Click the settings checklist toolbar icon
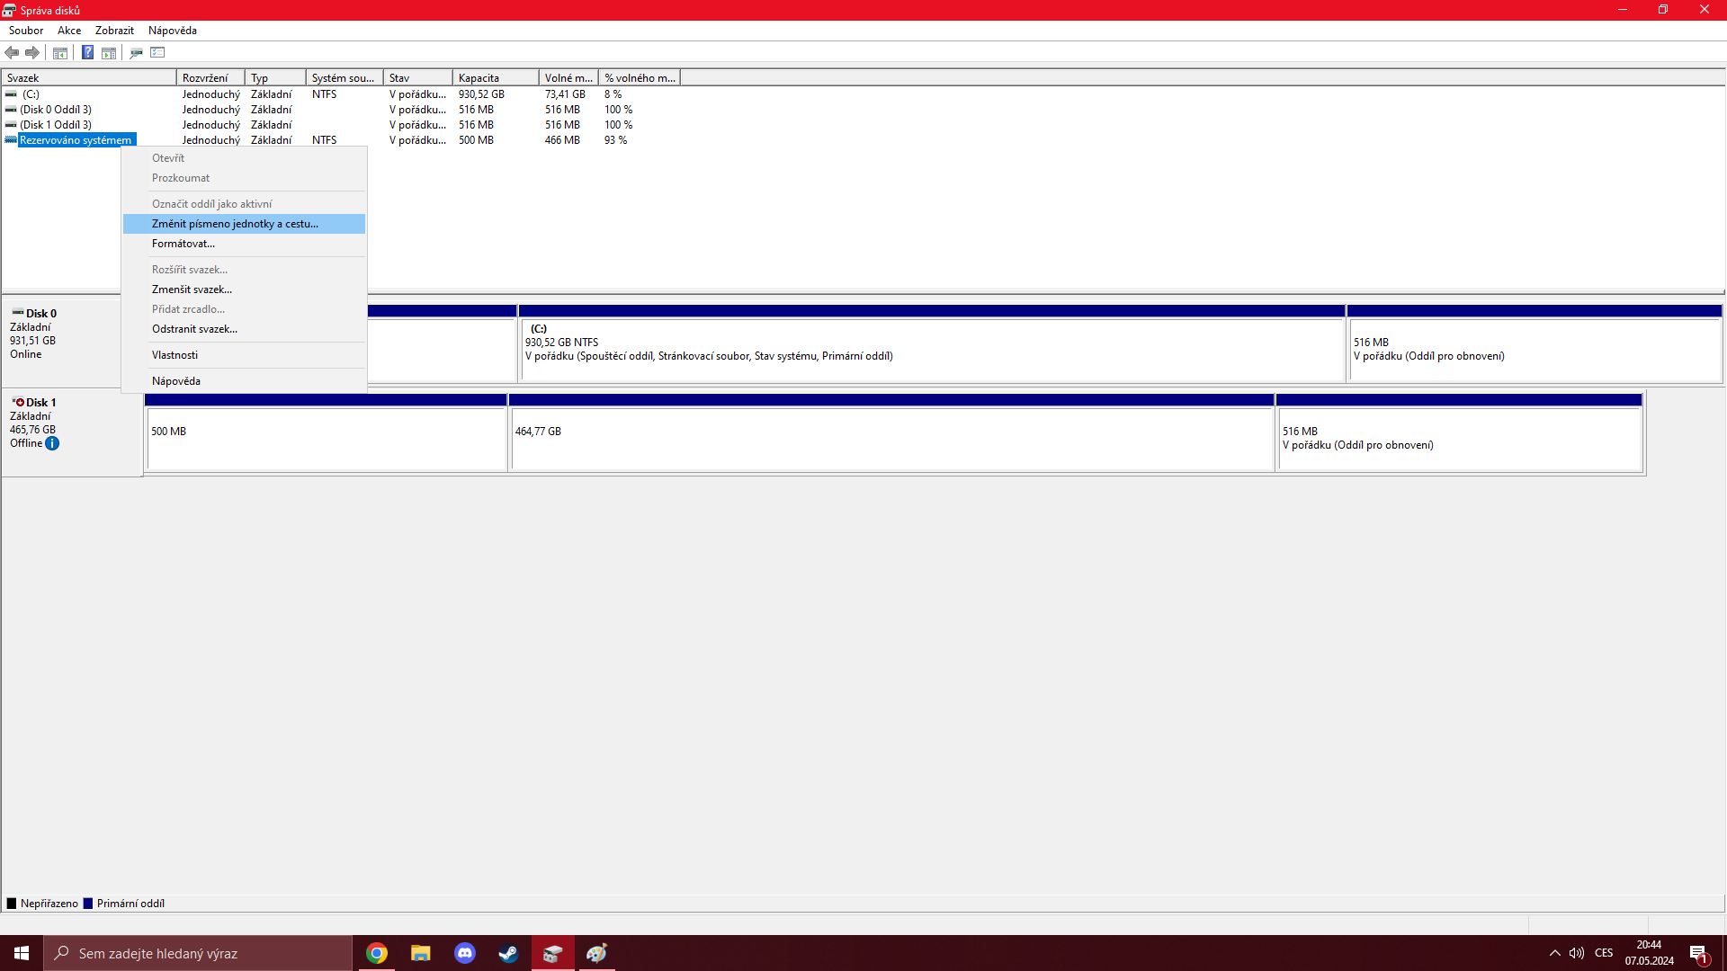 point(157,53)
